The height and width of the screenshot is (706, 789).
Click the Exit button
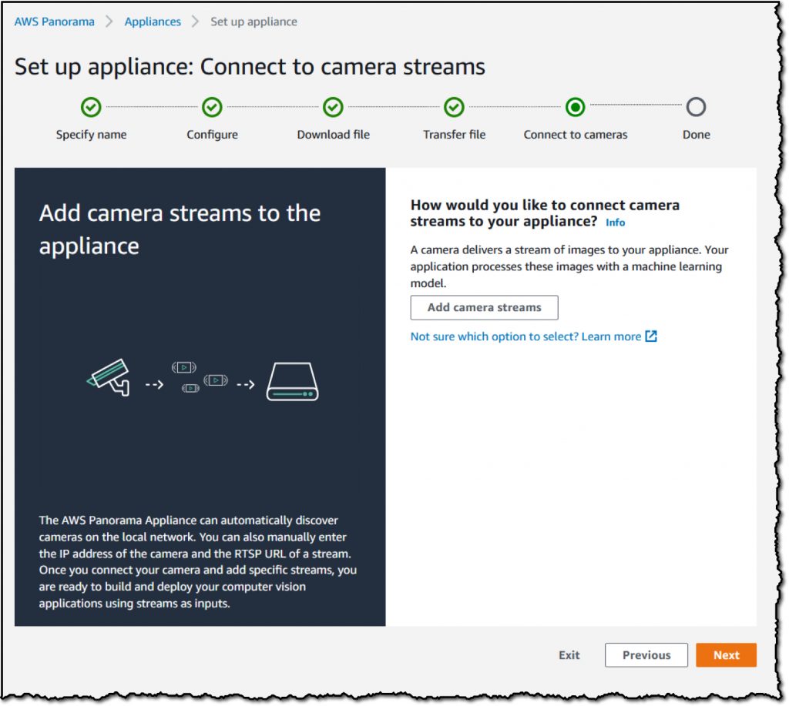pyautogui.click(x=569, y=654)
